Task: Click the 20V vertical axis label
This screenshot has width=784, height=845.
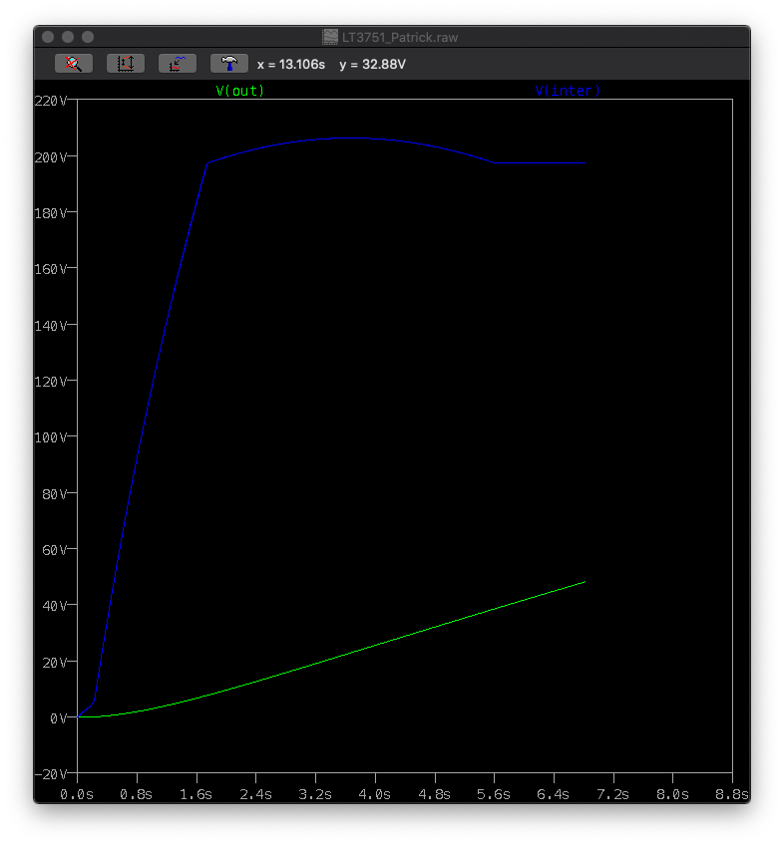Action: (55, 663)
